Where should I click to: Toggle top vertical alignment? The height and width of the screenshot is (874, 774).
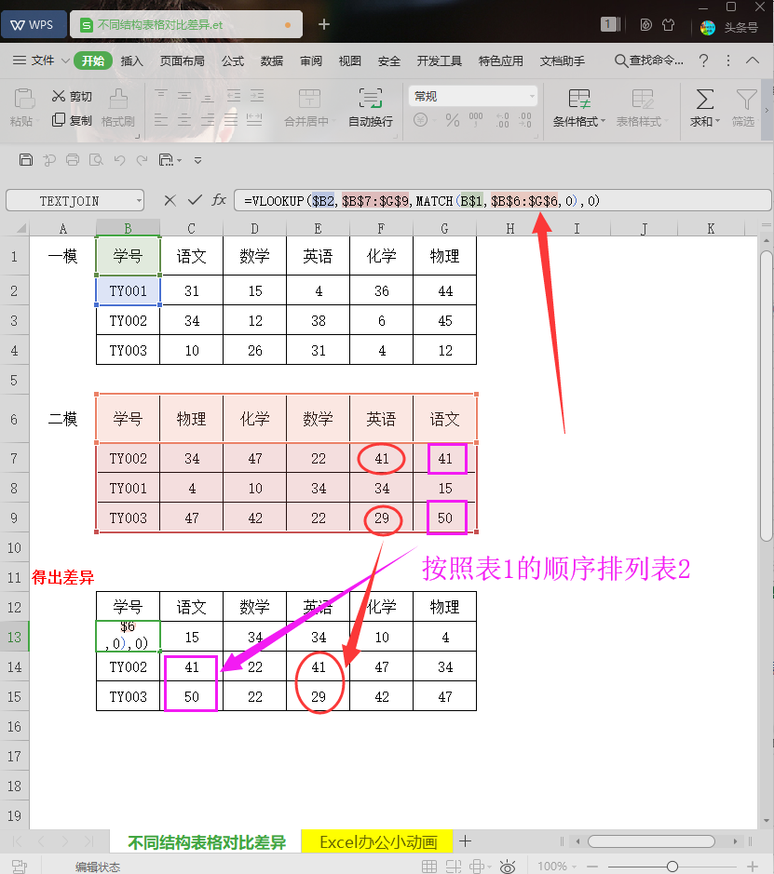(x=160, y=96)
